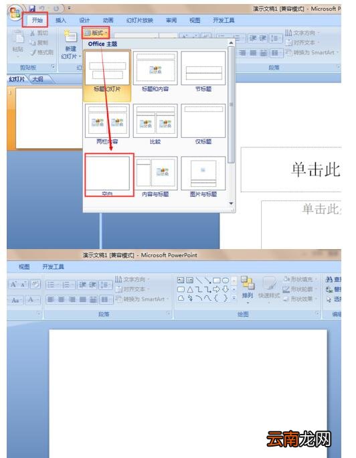Click decrease font size in the lower ribbon
Screen dimensions: 356x458
(23, 284)
